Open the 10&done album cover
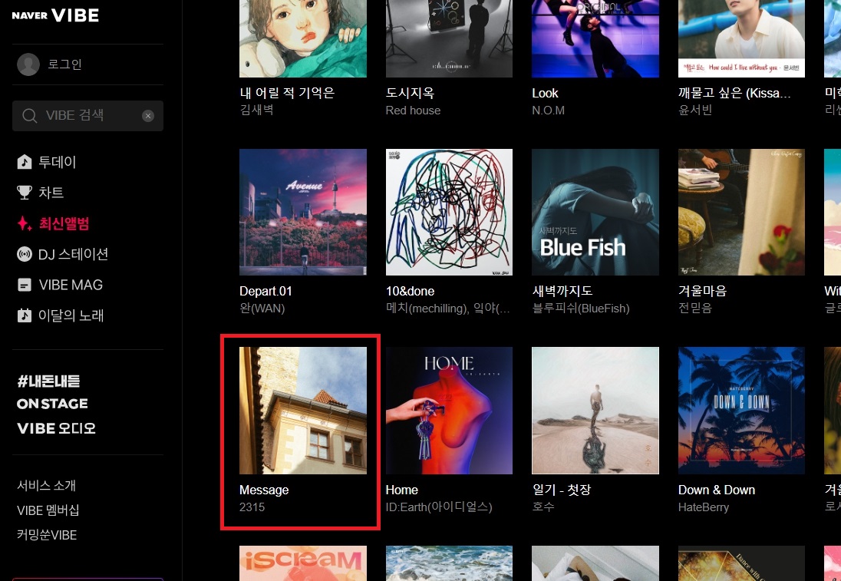Image resolution: width=841 pixels, height=581 pixels. [450, 213]
